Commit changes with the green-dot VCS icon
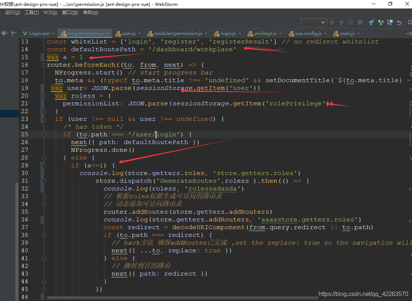412x301 pixels. [x=381, y=22]
